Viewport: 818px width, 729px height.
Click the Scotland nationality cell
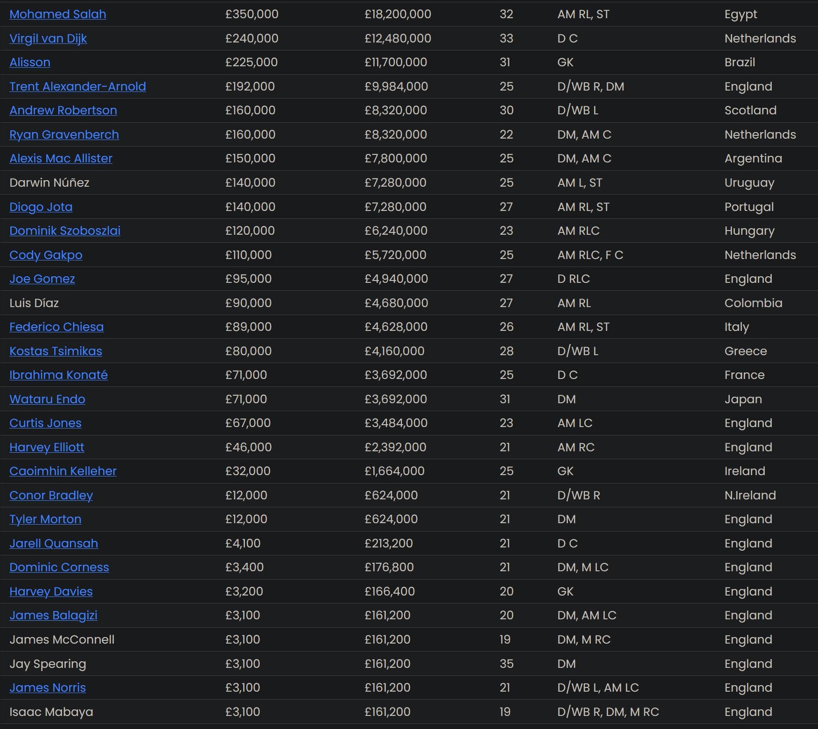pos(750,110)
